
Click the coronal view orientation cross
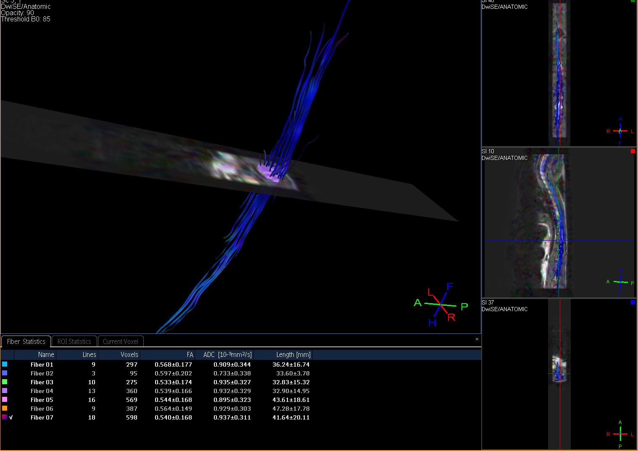point(620,131)
